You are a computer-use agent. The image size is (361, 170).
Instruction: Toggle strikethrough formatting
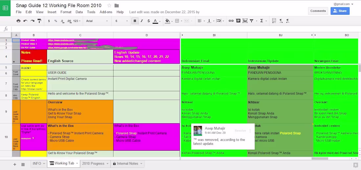[148, 21]
